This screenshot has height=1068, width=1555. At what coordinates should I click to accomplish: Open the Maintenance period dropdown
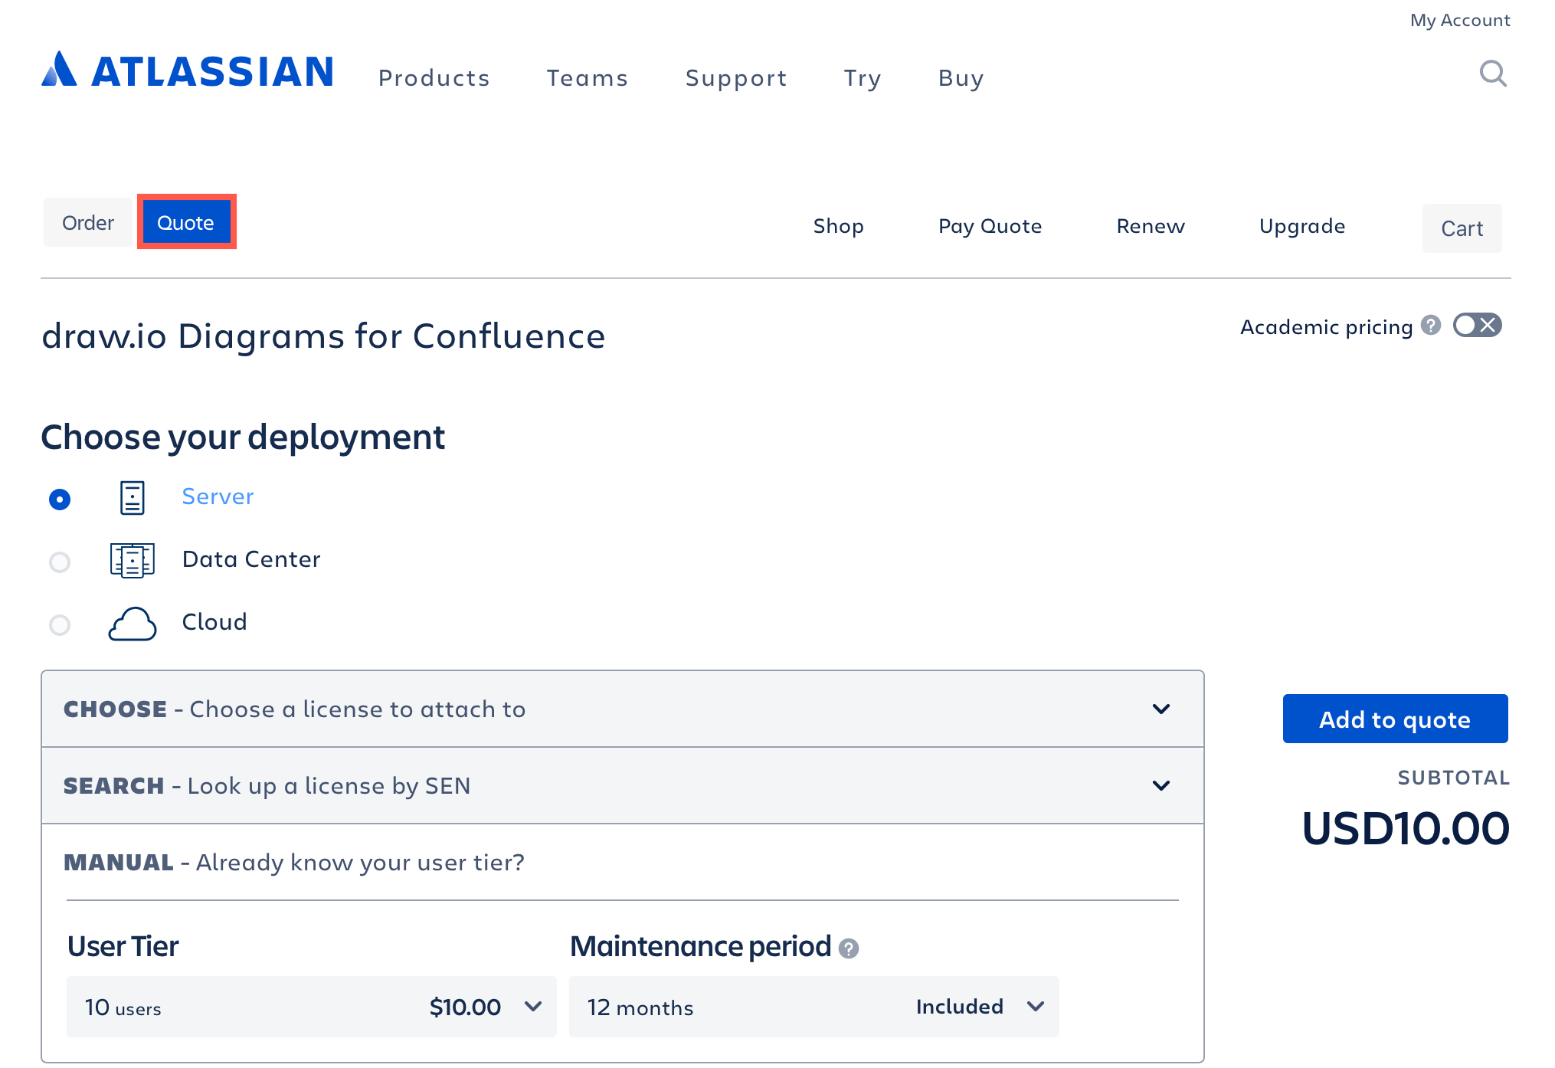point(1036,1007)
